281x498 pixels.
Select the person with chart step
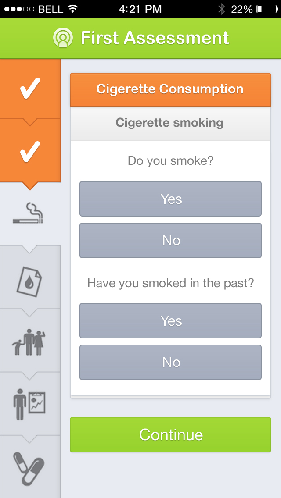pos(30,404)
